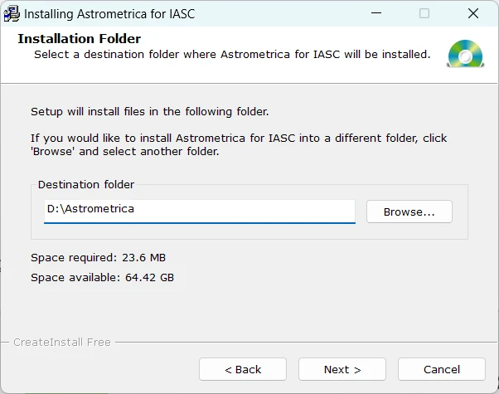Image resolution: width=499 pixels, height=394 pixels.
Task: Click the greyed-out maximize button
Action: 424,13
